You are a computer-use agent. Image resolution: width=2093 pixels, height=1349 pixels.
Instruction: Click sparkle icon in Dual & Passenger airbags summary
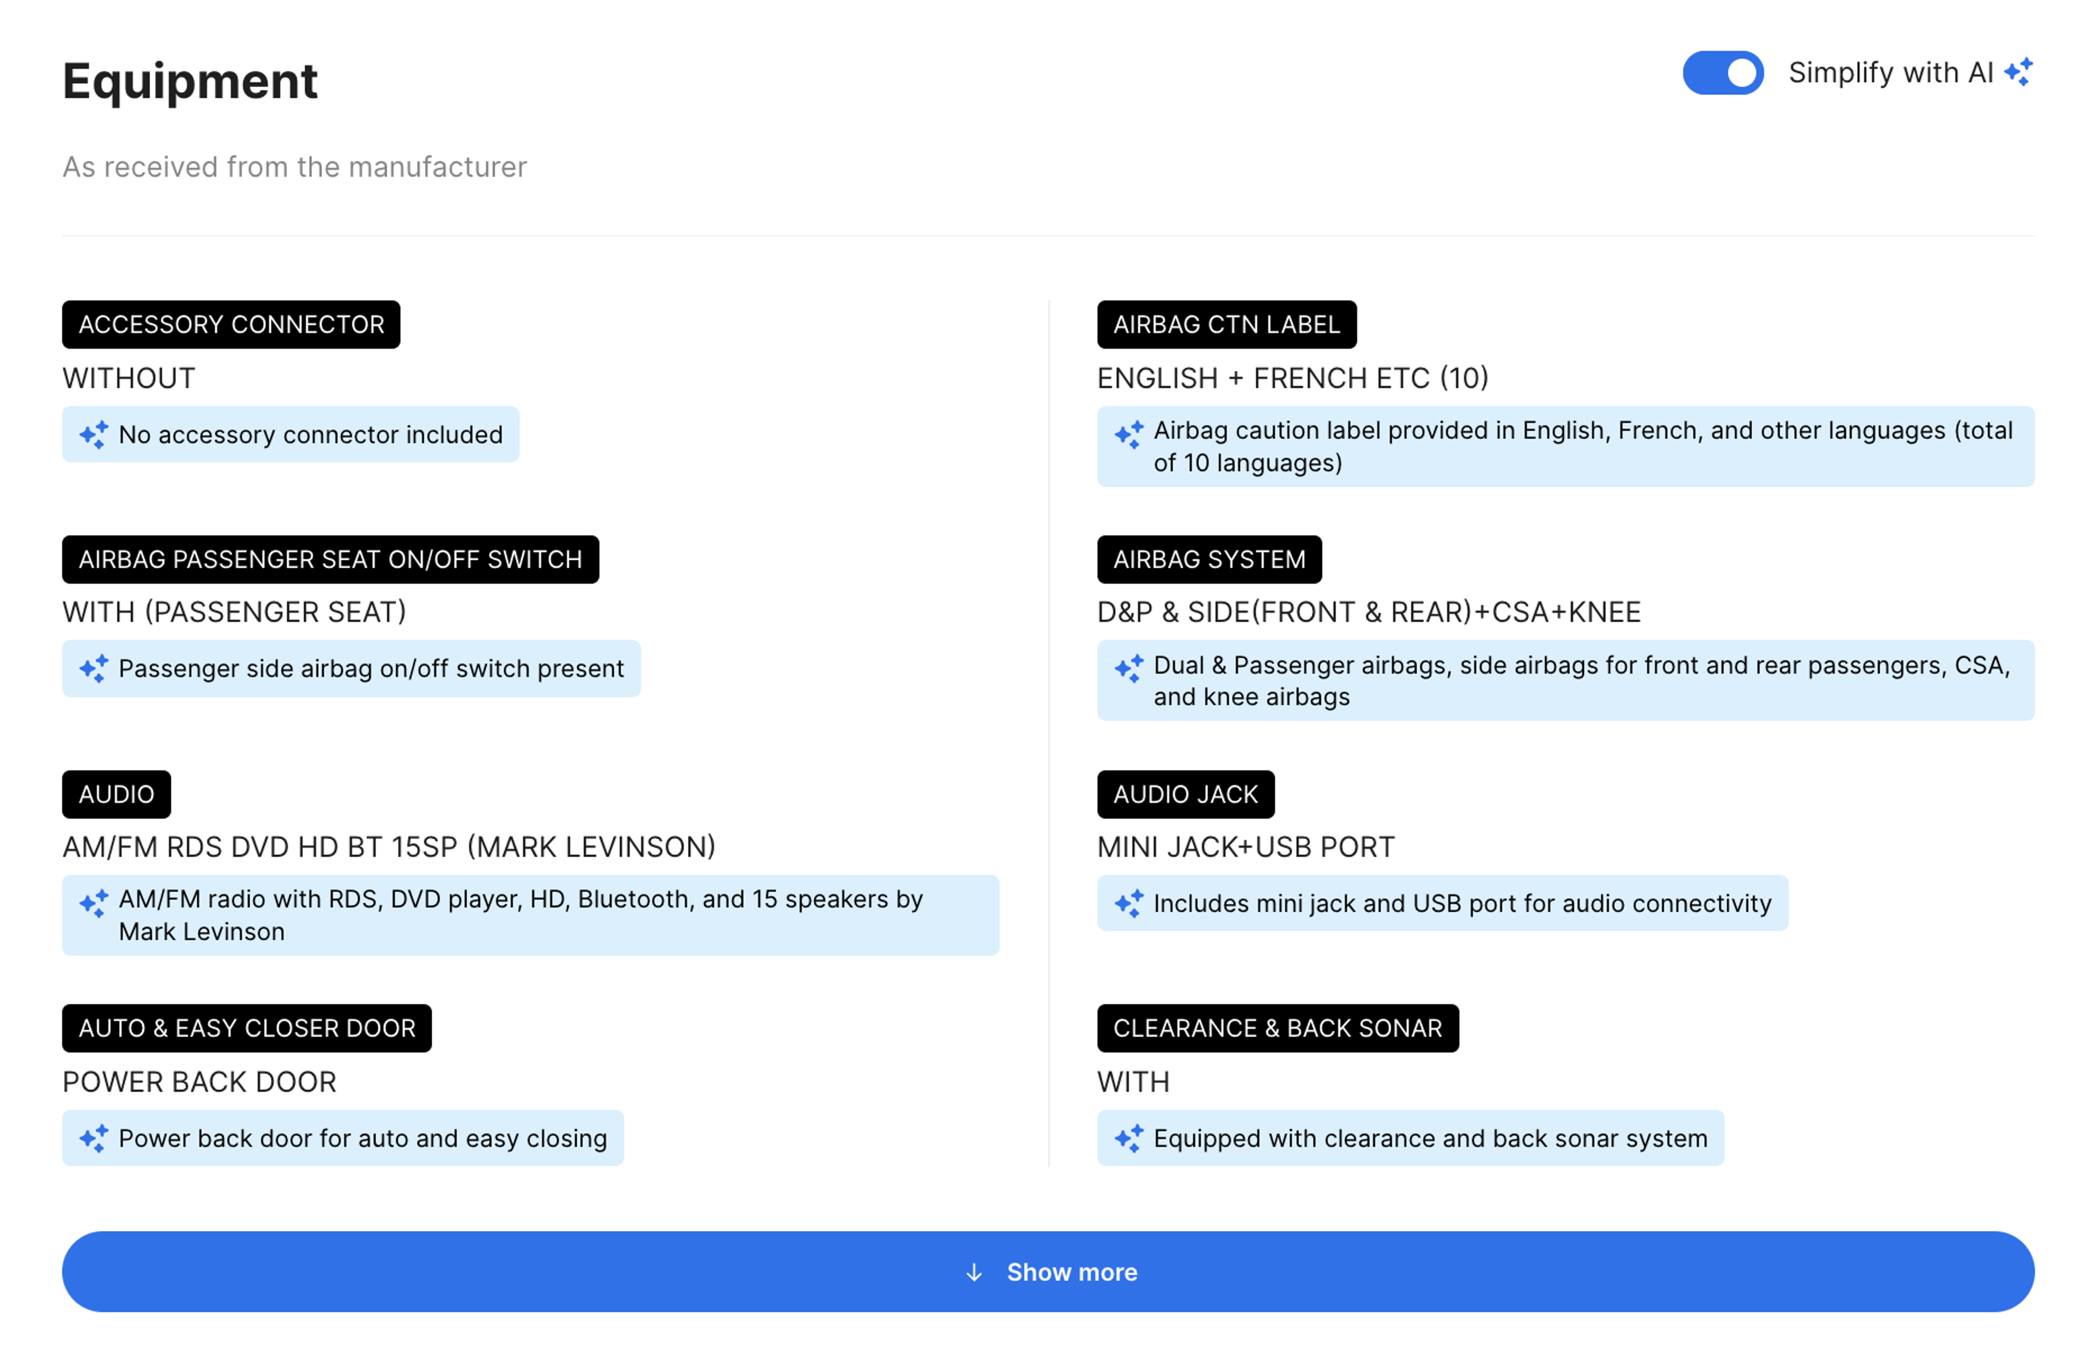click(1129, 668)
